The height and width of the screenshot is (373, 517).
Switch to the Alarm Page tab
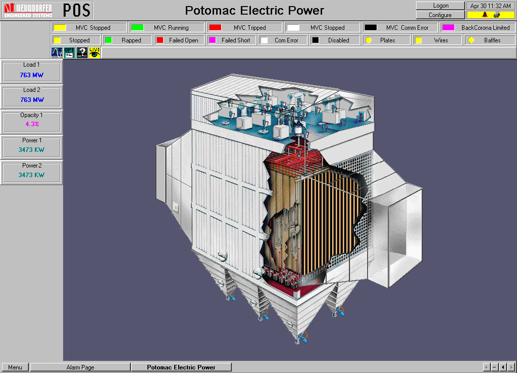(x=80, y=367)
